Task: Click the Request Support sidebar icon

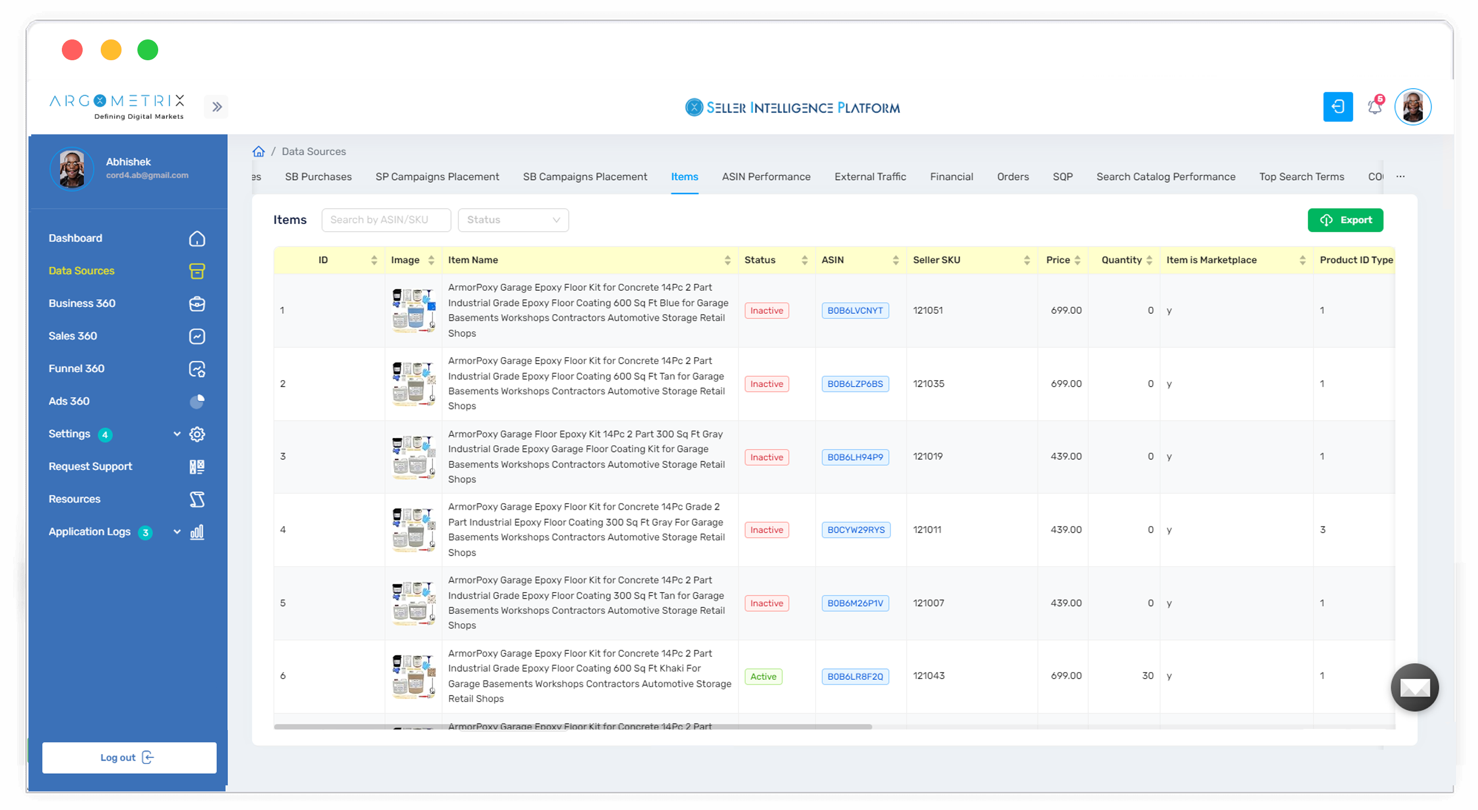Action: click(x=197, y=467)
